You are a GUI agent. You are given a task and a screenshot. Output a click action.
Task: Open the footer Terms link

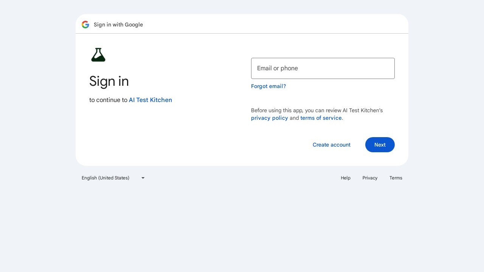(396, 178)
